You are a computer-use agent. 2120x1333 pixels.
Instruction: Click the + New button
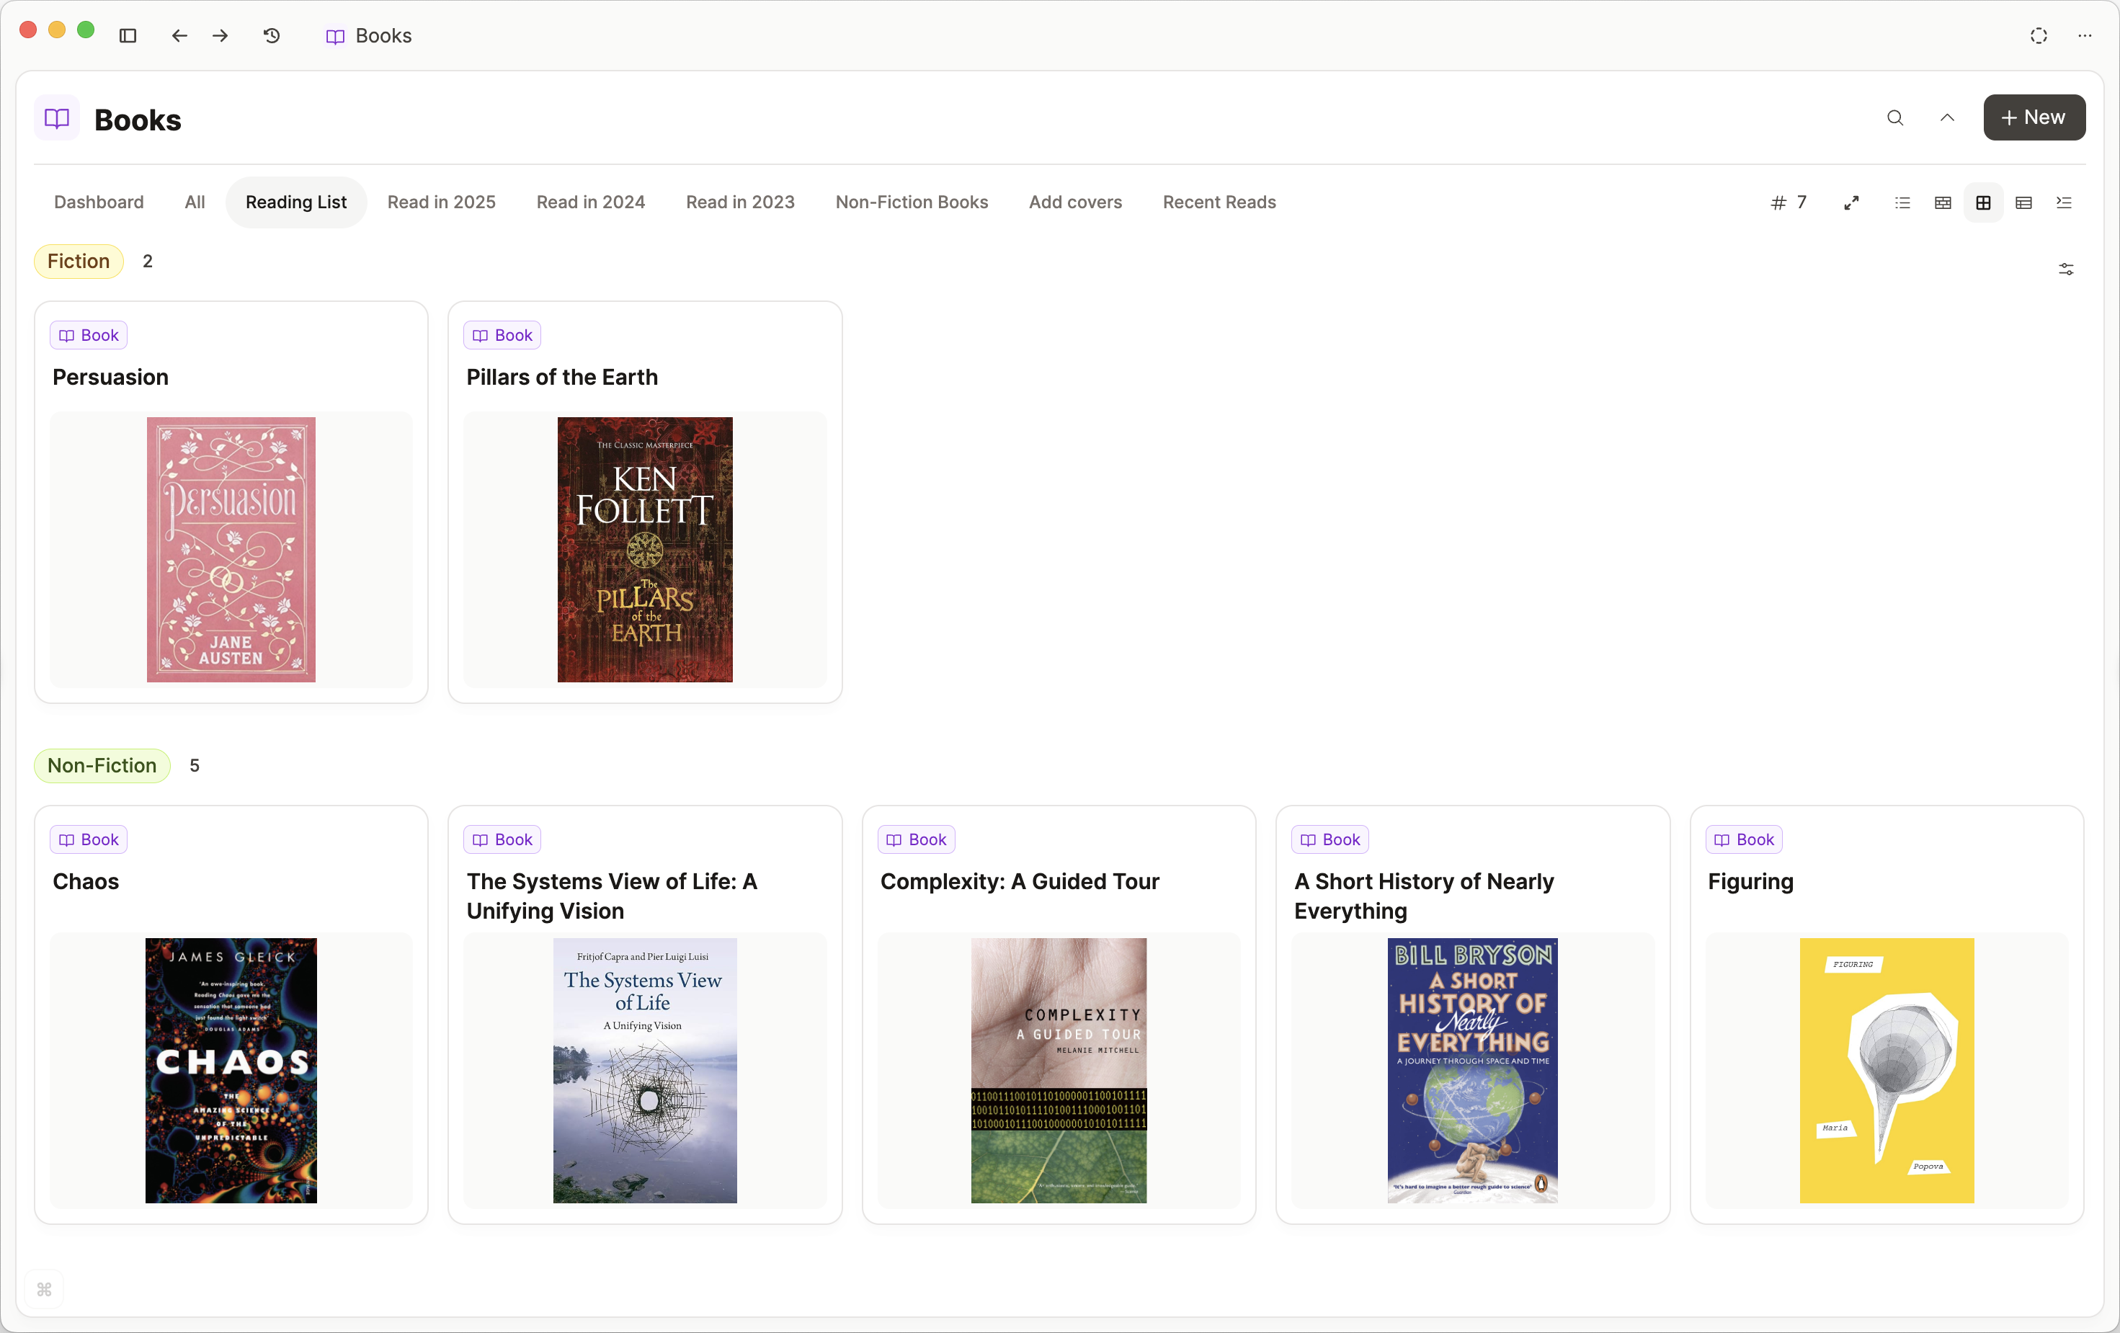(2034, 117)
